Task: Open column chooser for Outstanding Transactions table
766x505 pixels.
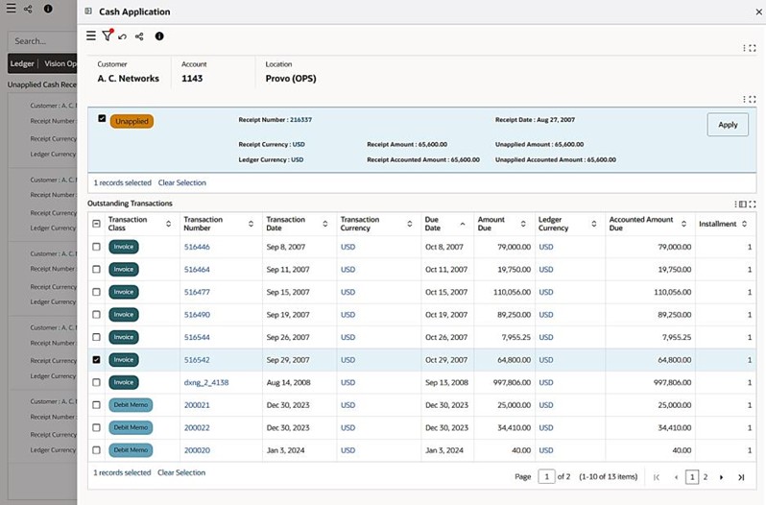Action: [743, 204]
